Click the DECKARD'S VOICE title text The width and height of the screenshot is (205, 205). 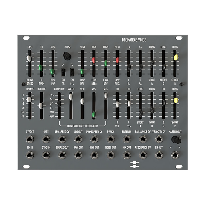coord(134,40)
